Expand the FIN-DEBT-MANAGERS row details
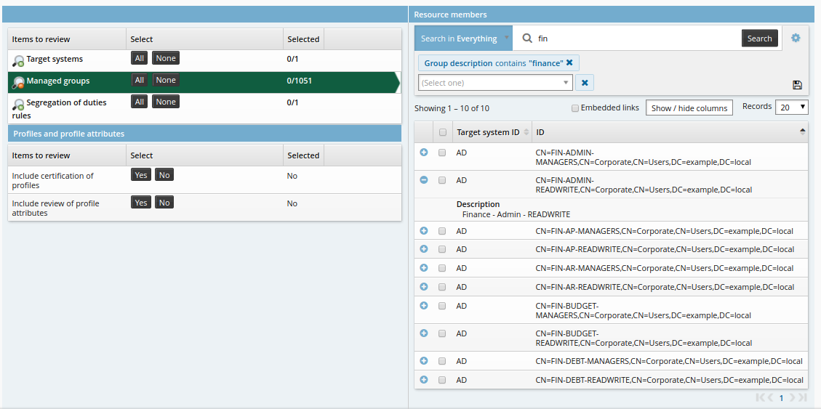Screen dimensions: 821x409 click(x=424, y=361)
